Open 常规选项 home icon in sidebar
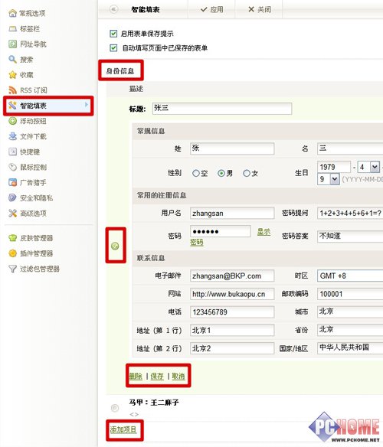Image resolution: width=383 pixels, height=447 pixels. [12, 13]
